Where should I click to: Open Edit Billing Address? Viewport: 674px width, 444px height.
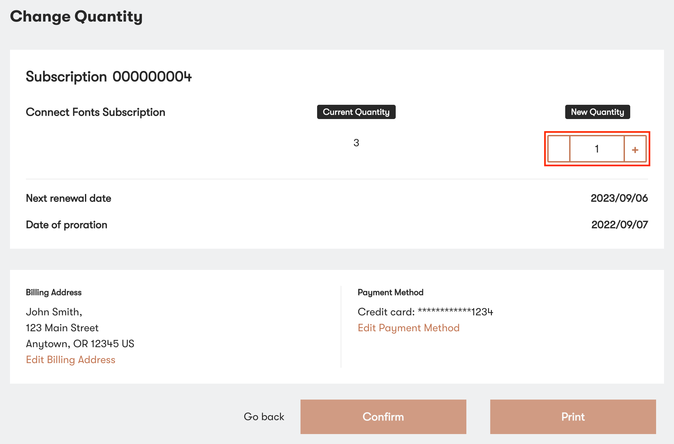[71, 359]
